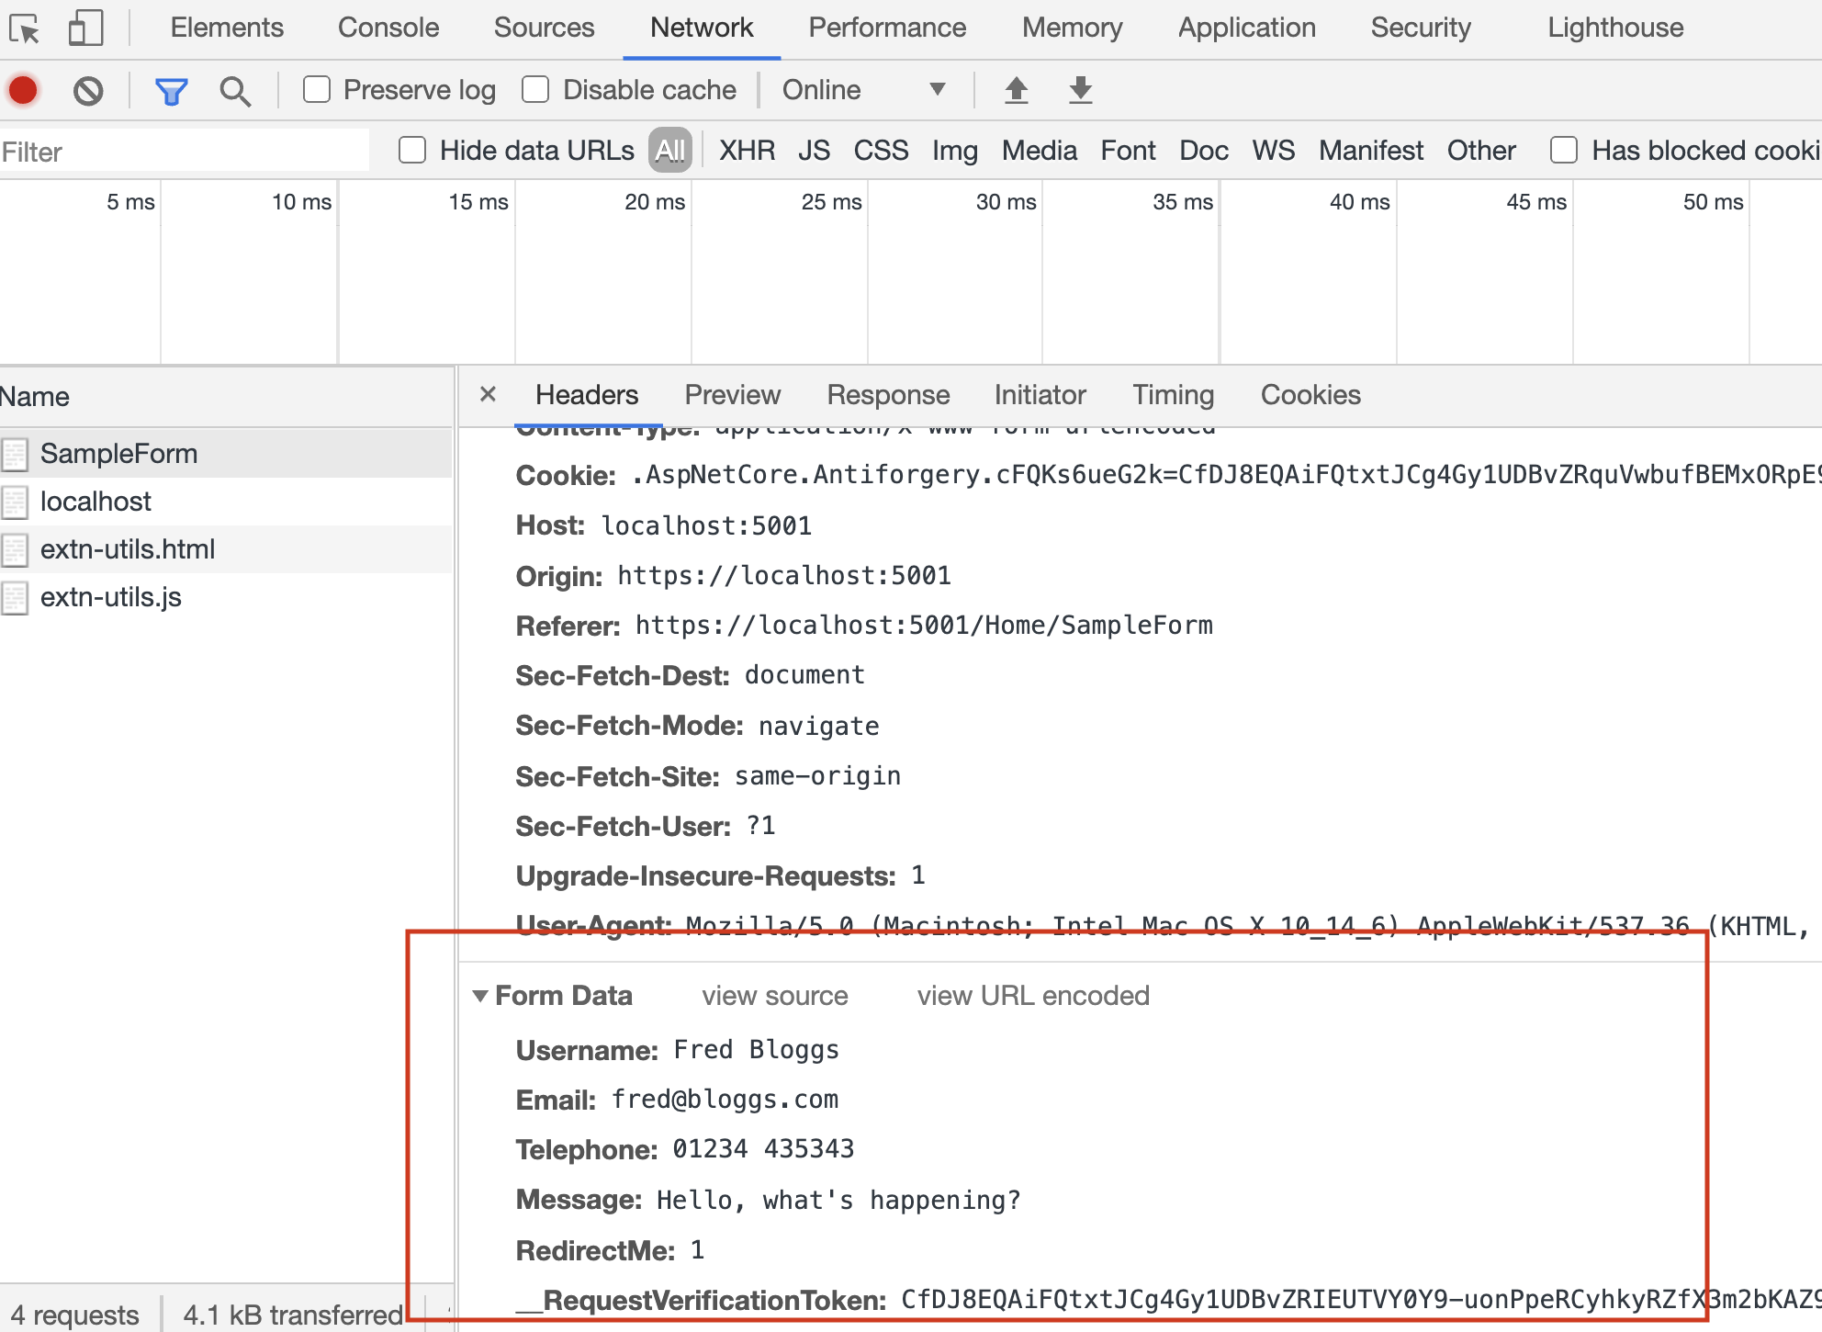Click the view source link
The image size is (1822, 1332).
click(x=774, y=995)
